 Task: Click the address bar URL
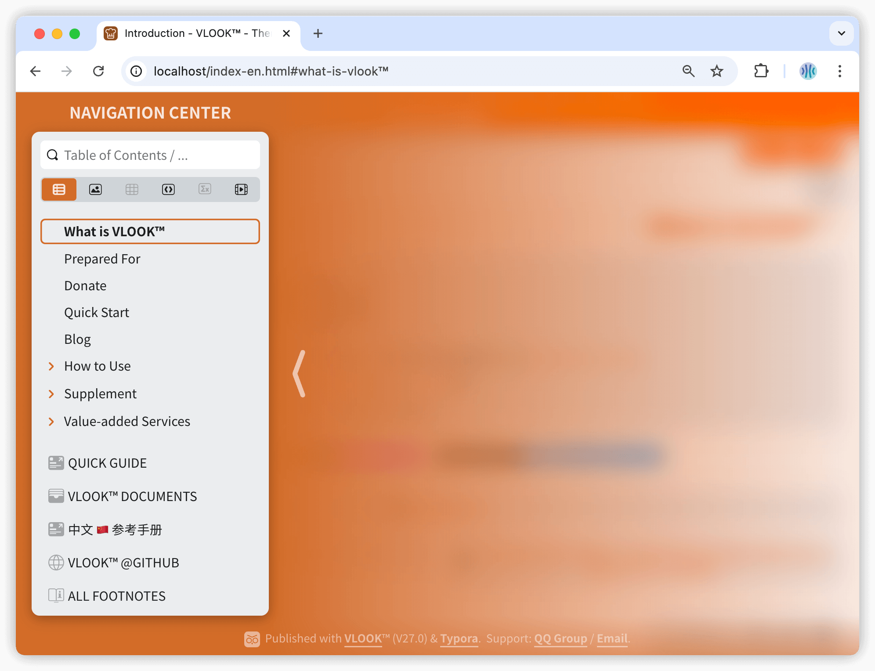271,71
